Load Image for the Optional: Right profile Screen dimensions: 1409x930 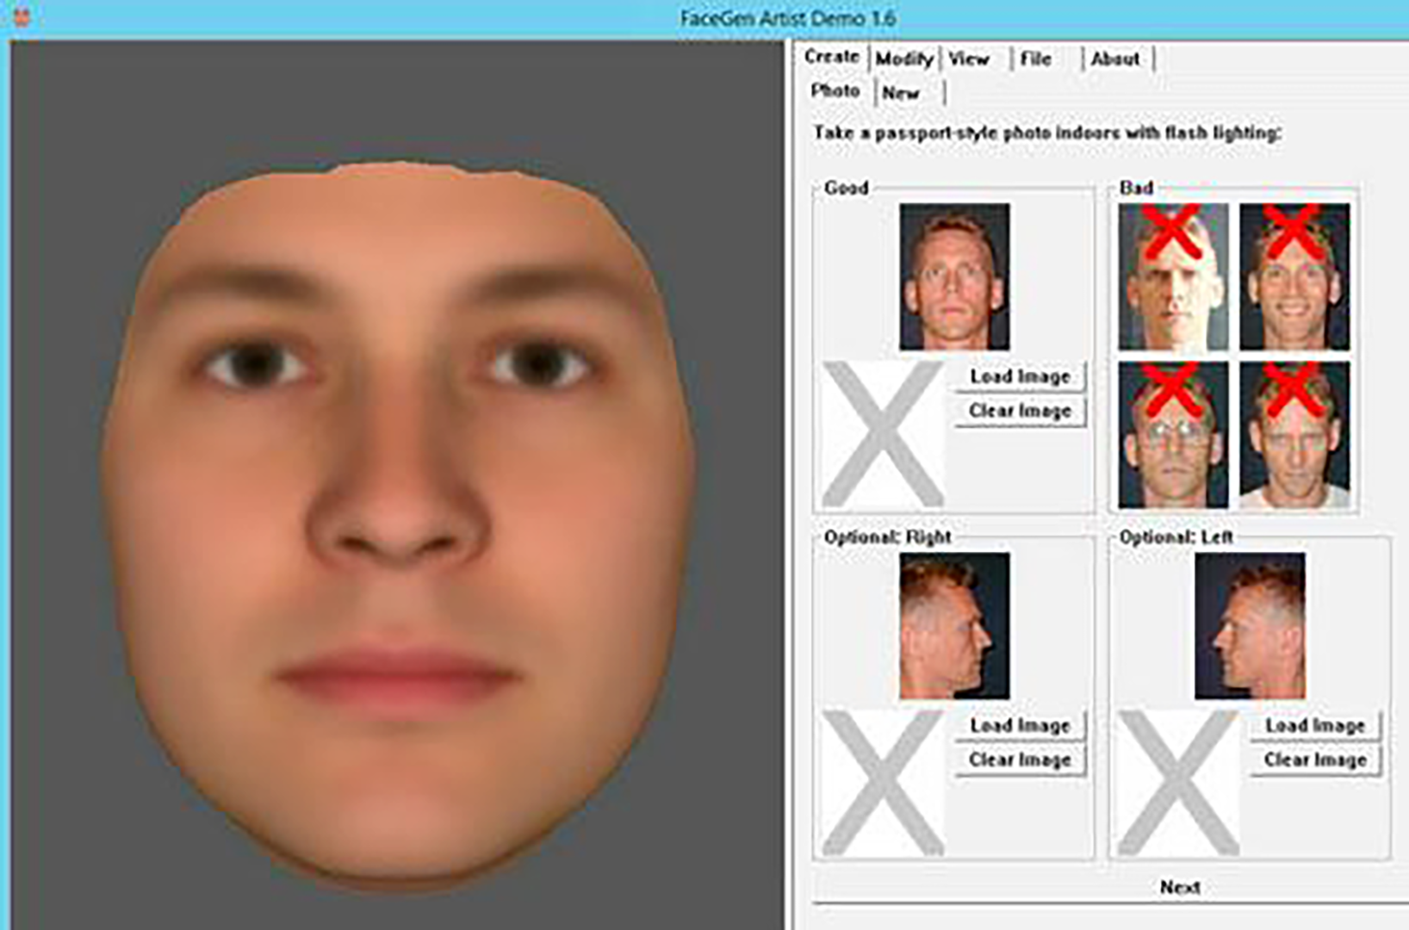click(1019, 726)
